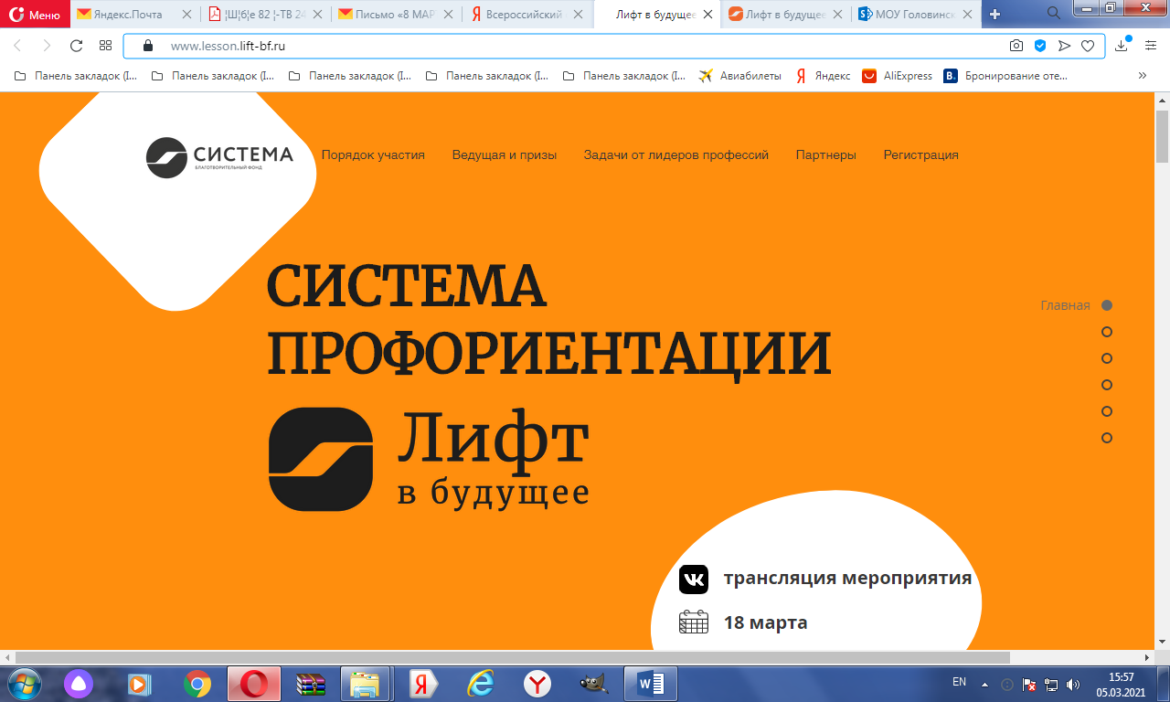Open GIMP from the taskbar

[593, 683]
